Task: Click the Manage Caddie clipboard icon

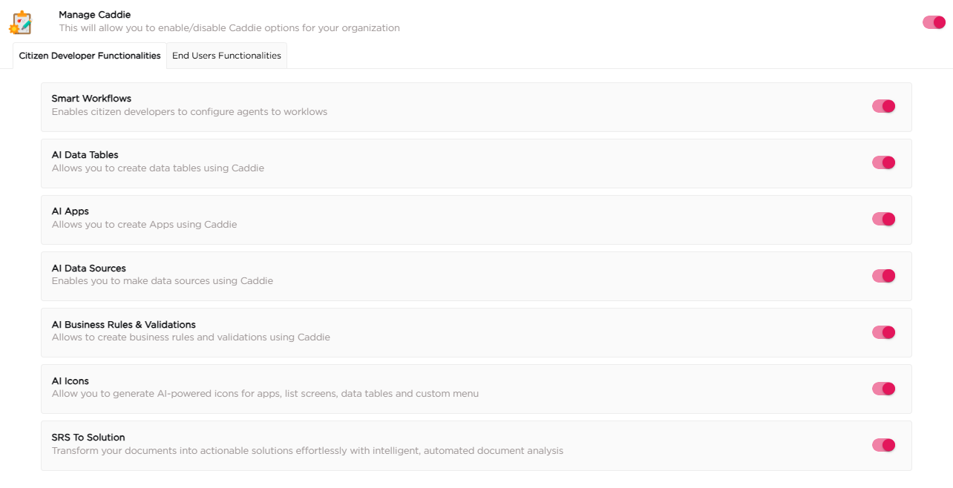Action: tap(22, 22)
